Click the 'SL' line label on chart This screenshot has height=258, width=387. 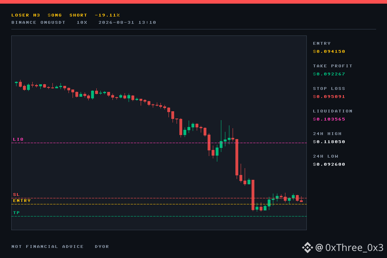point(16,195)
